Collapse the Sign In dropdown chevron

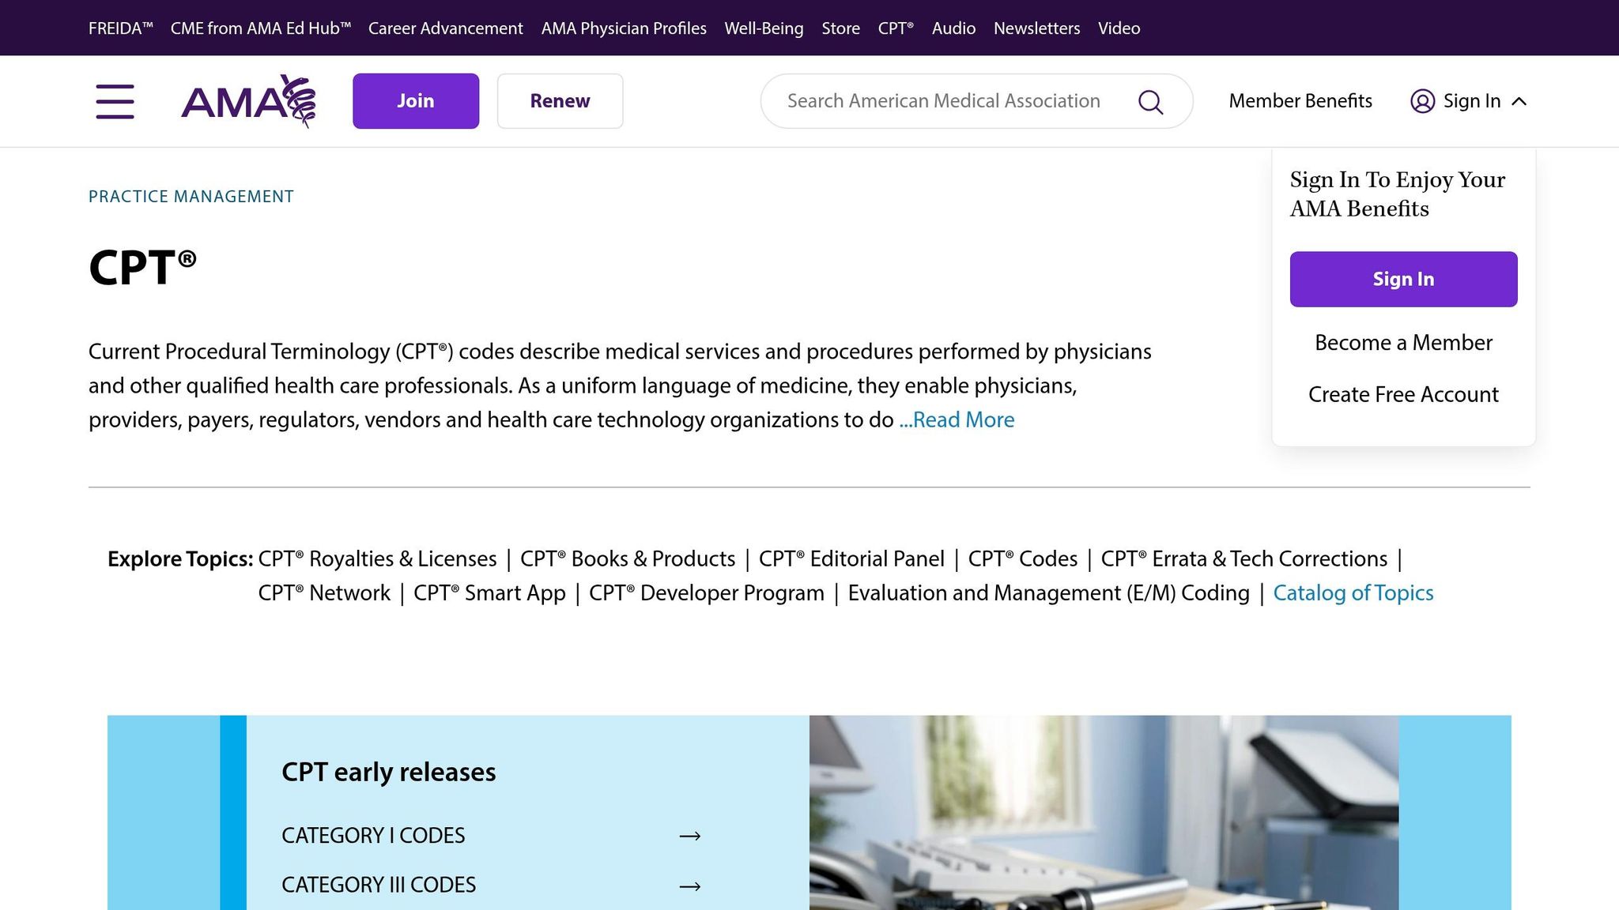coord(1519,101)
